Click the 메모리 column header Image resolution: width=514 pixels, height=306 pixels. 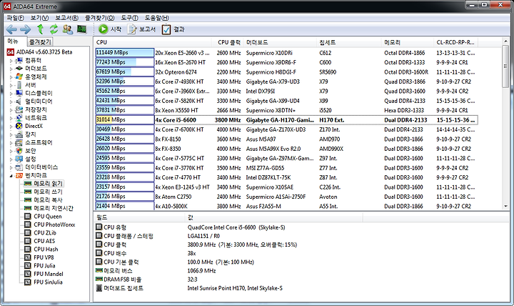[x=408, y=42]
